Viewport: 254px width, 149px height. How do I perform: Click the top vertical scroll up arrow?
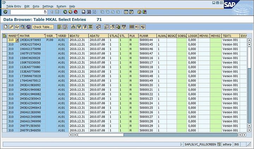(x=249, y=40)
